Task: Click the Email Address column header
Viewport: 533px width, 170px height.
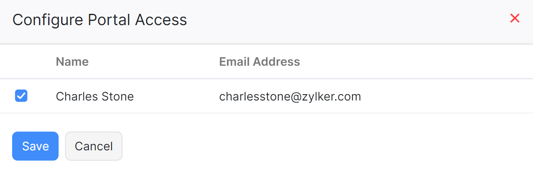Action: click(x=259, y=62)
